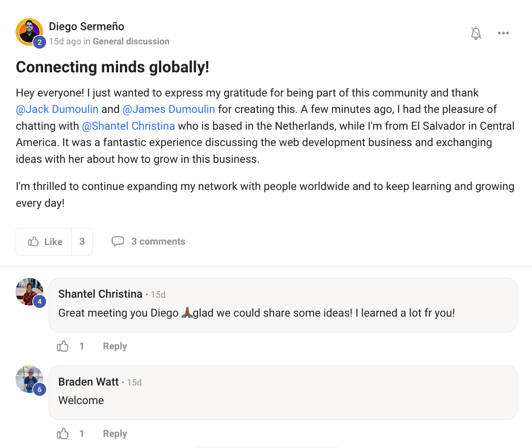Open the three-dots post options menu
The width and height of the screenshot is (532, 448).
click(503, 33)
